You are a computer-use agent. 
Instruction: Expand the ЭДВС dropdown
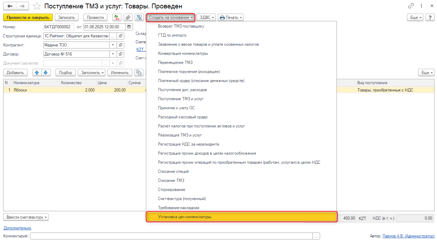point(206,17)
